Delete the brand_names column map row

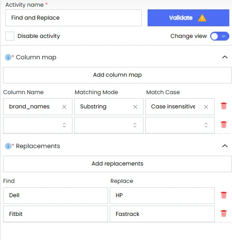click(224, 106)
